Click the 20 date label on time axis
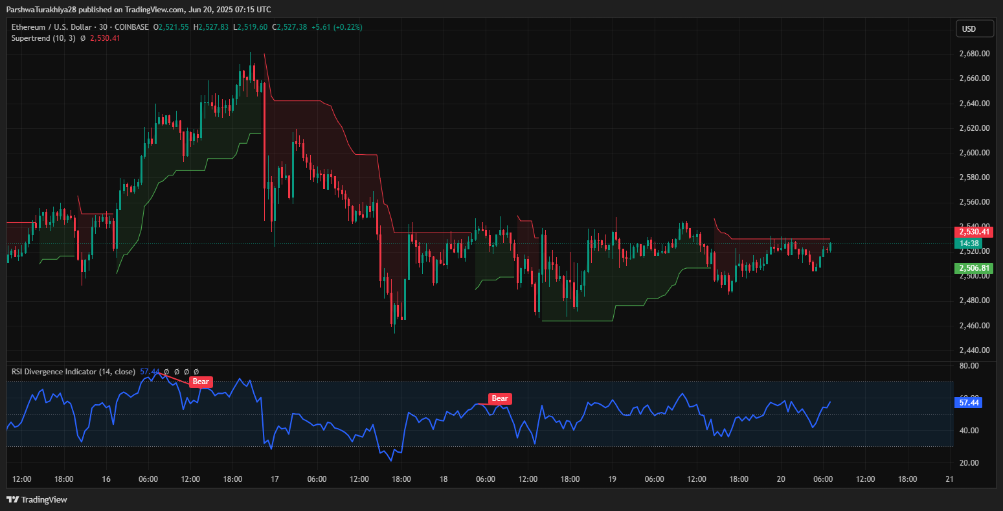This screenshot has width=1003, height=511. 781,479
